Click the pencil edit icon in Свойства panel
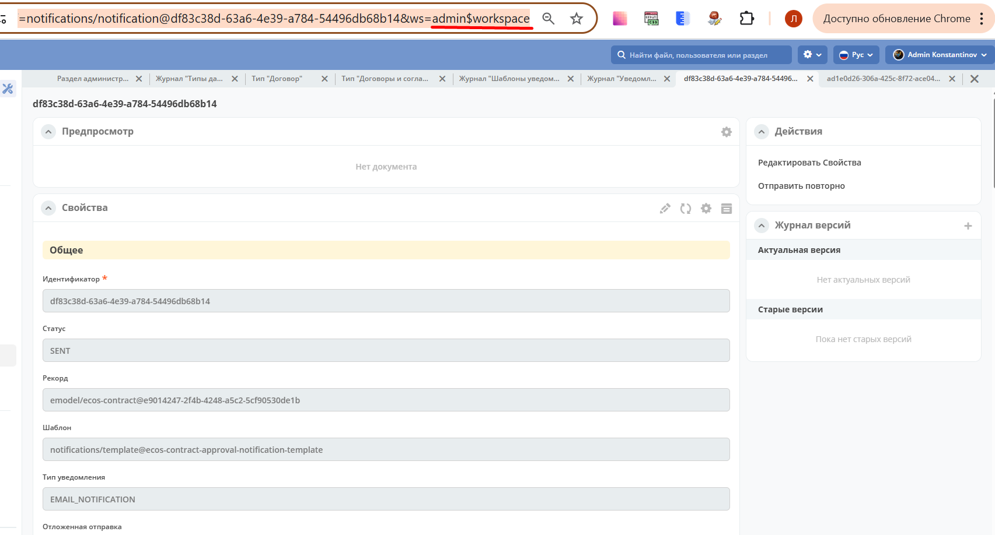 click(665, 209)
